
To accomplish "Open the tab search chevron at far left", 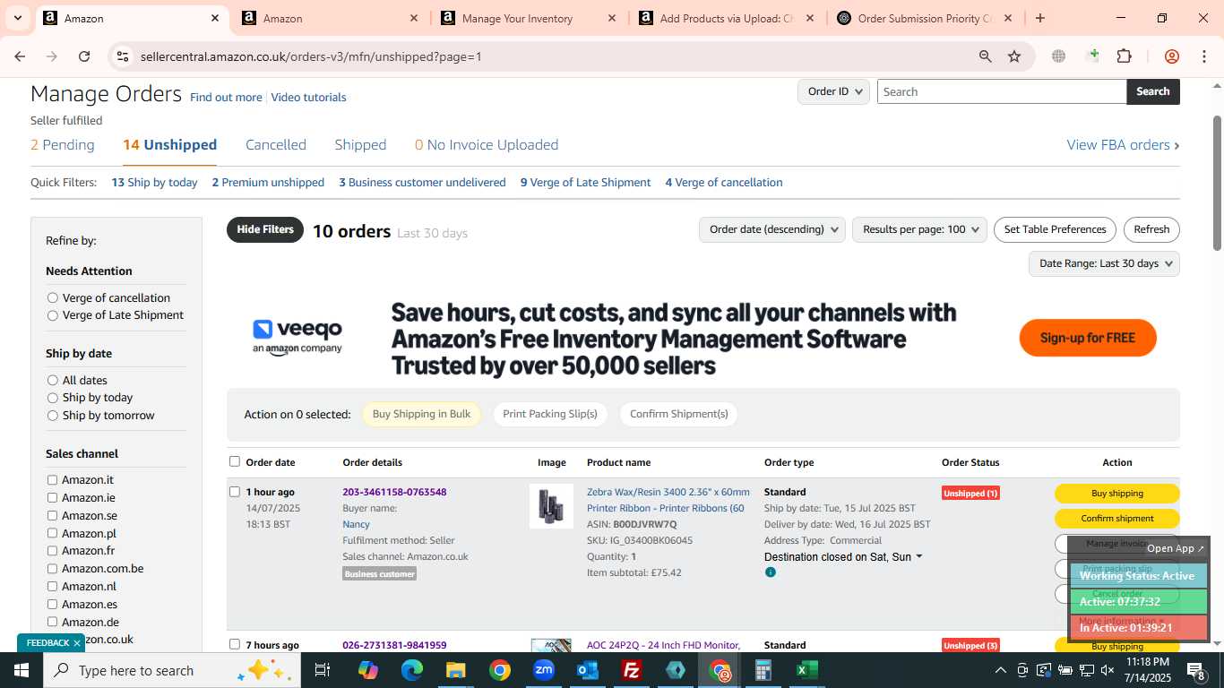I will click(x=17, y=18).
